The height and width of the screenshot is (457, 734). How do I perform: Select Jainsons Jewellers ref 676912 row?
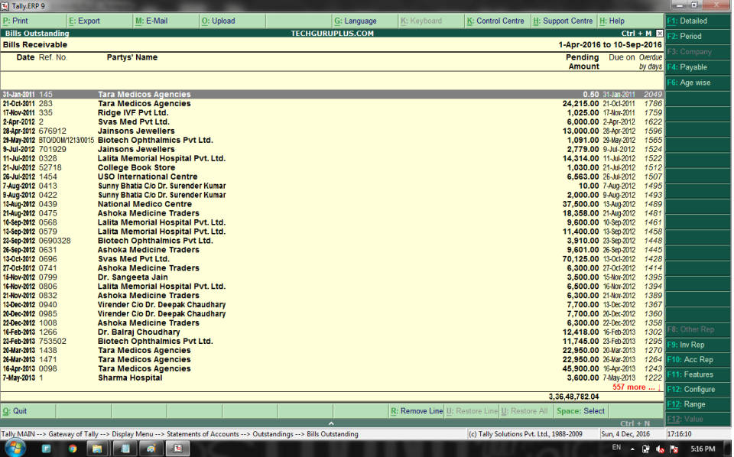332,131
